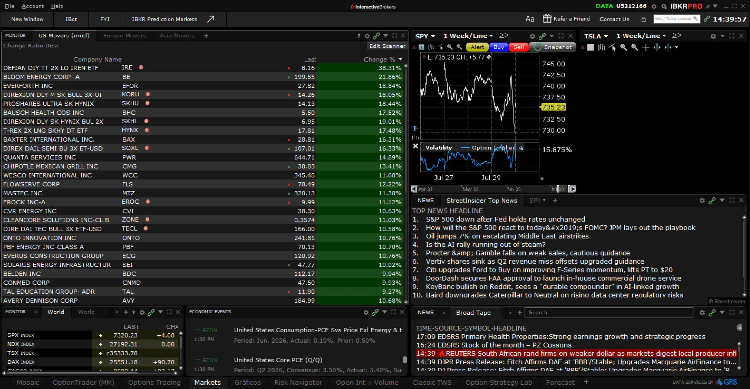Switch to Europe Movers tab

[124, 36]
